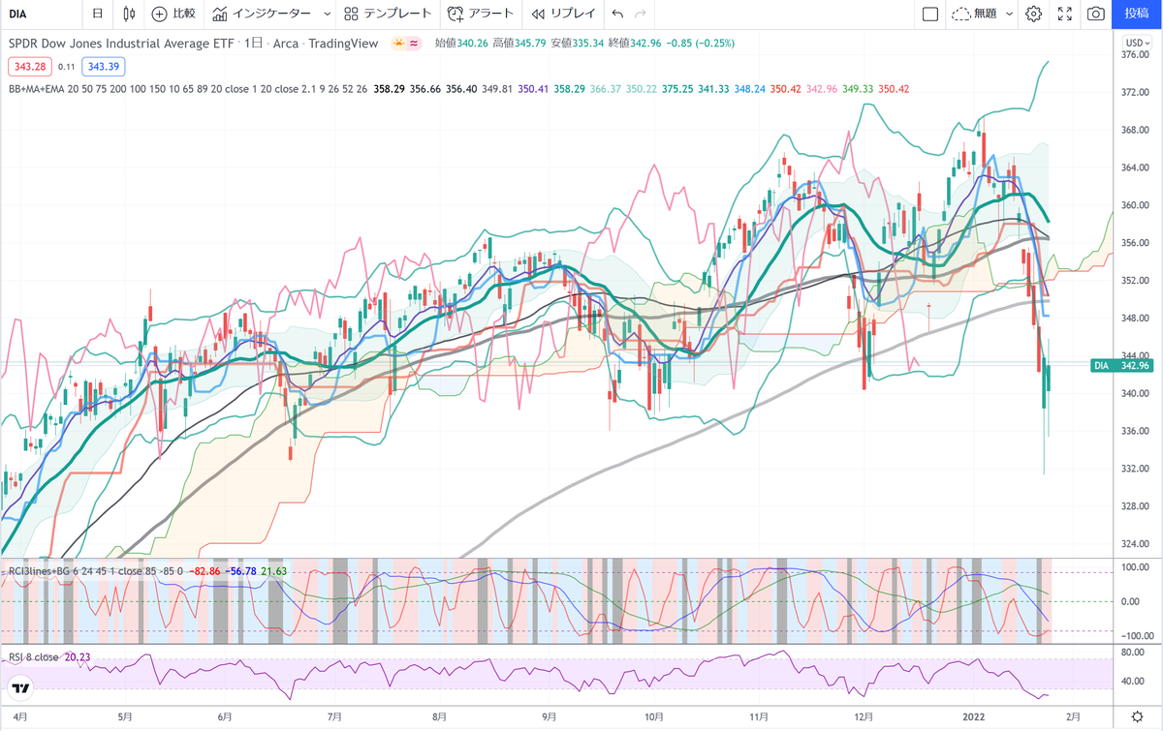1163x731 pixels.
Task: Click the 8月 label on time axis
Action: click(438, 717)
